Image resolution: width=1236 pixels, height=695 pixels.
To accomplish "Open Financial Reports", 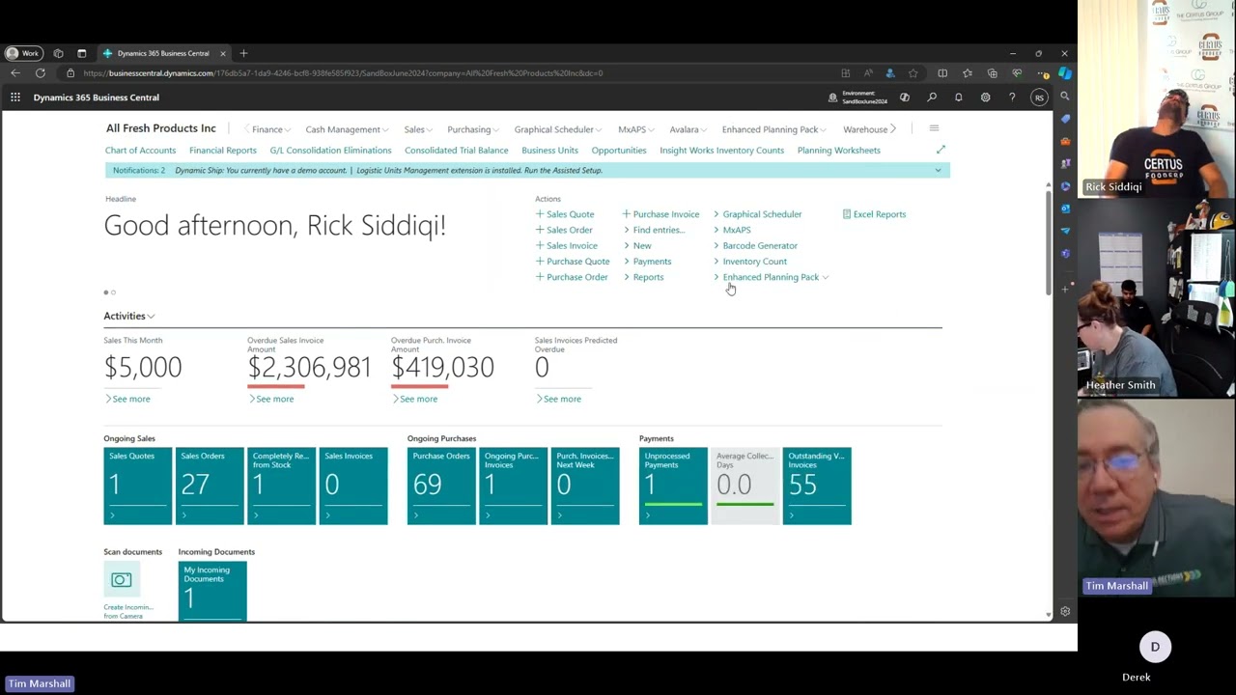I will tap(223, 150).
